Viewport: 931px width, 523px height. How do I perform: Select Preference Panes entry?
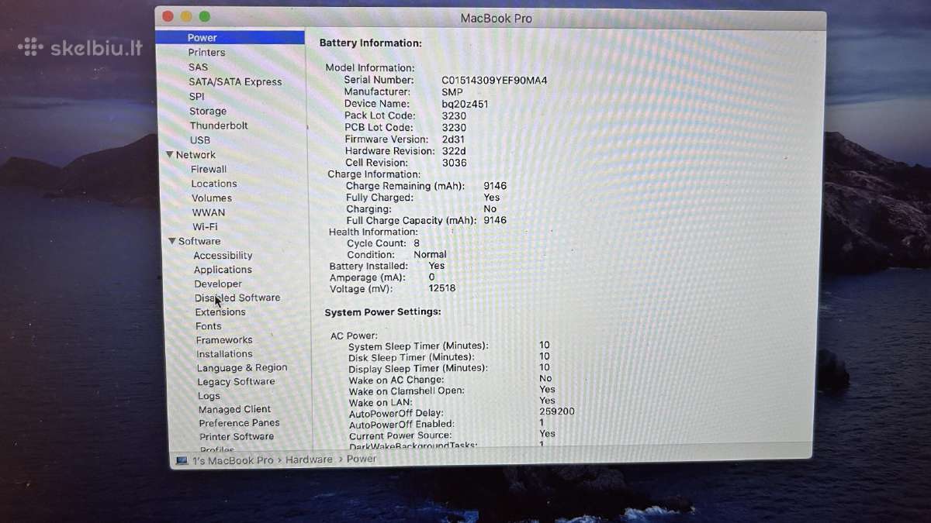[239, 423]
